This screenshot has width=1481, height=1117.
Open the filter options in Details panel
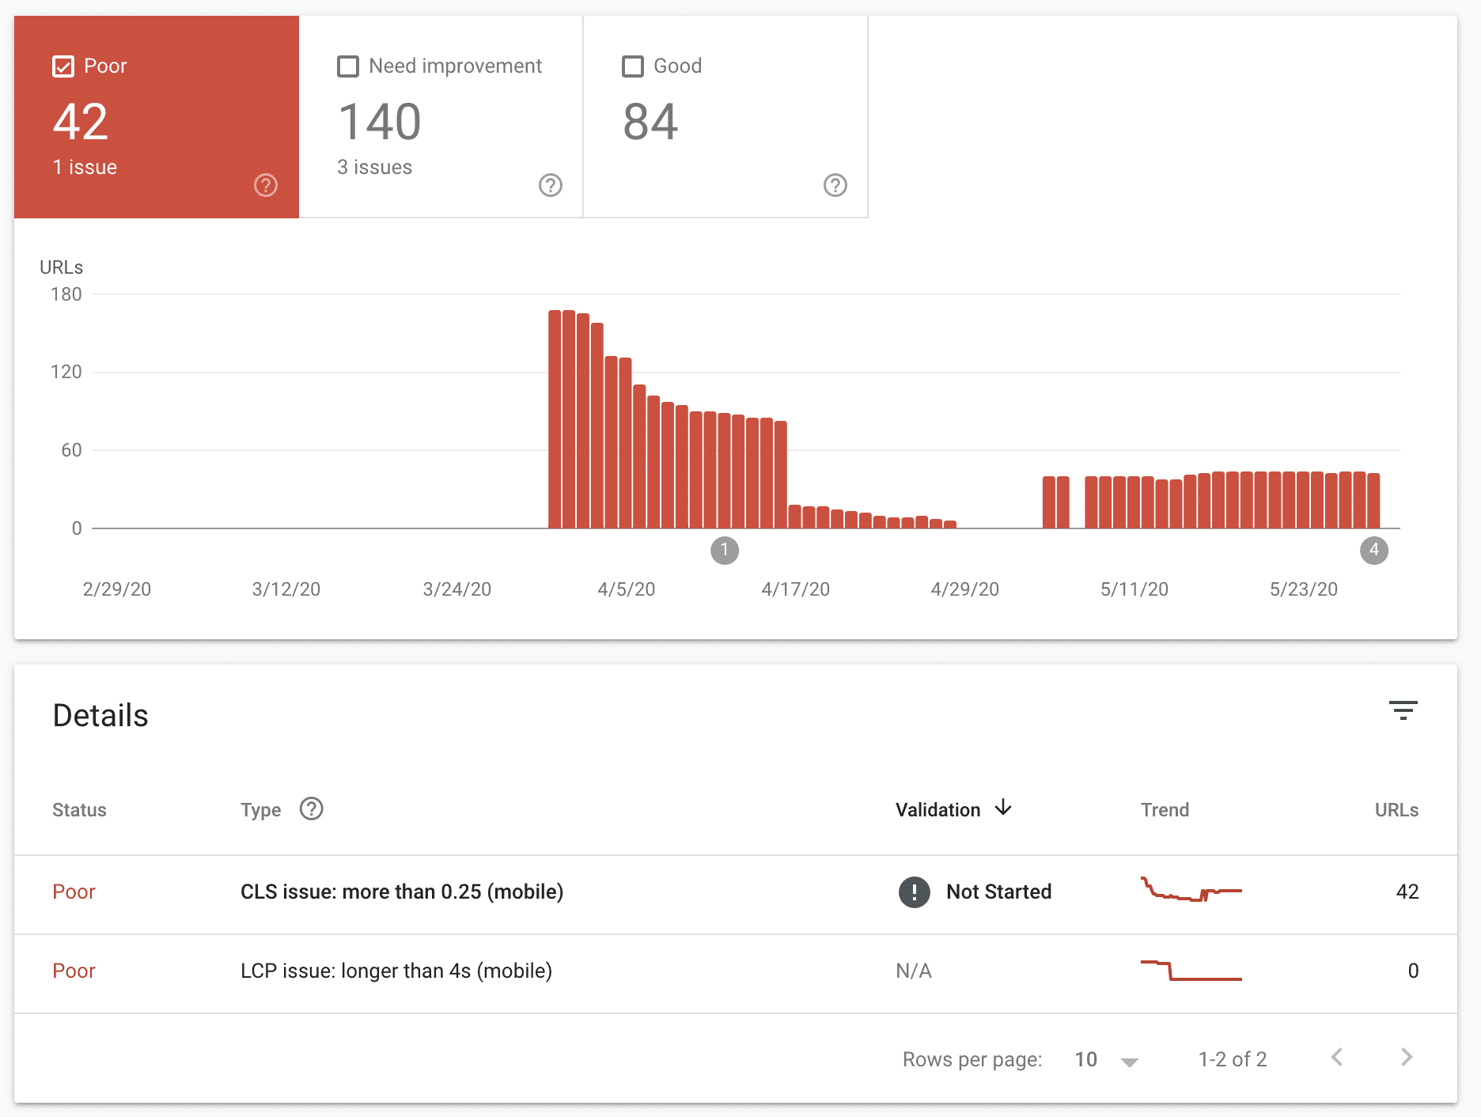pyautogui.click(x=1403, y=712)
